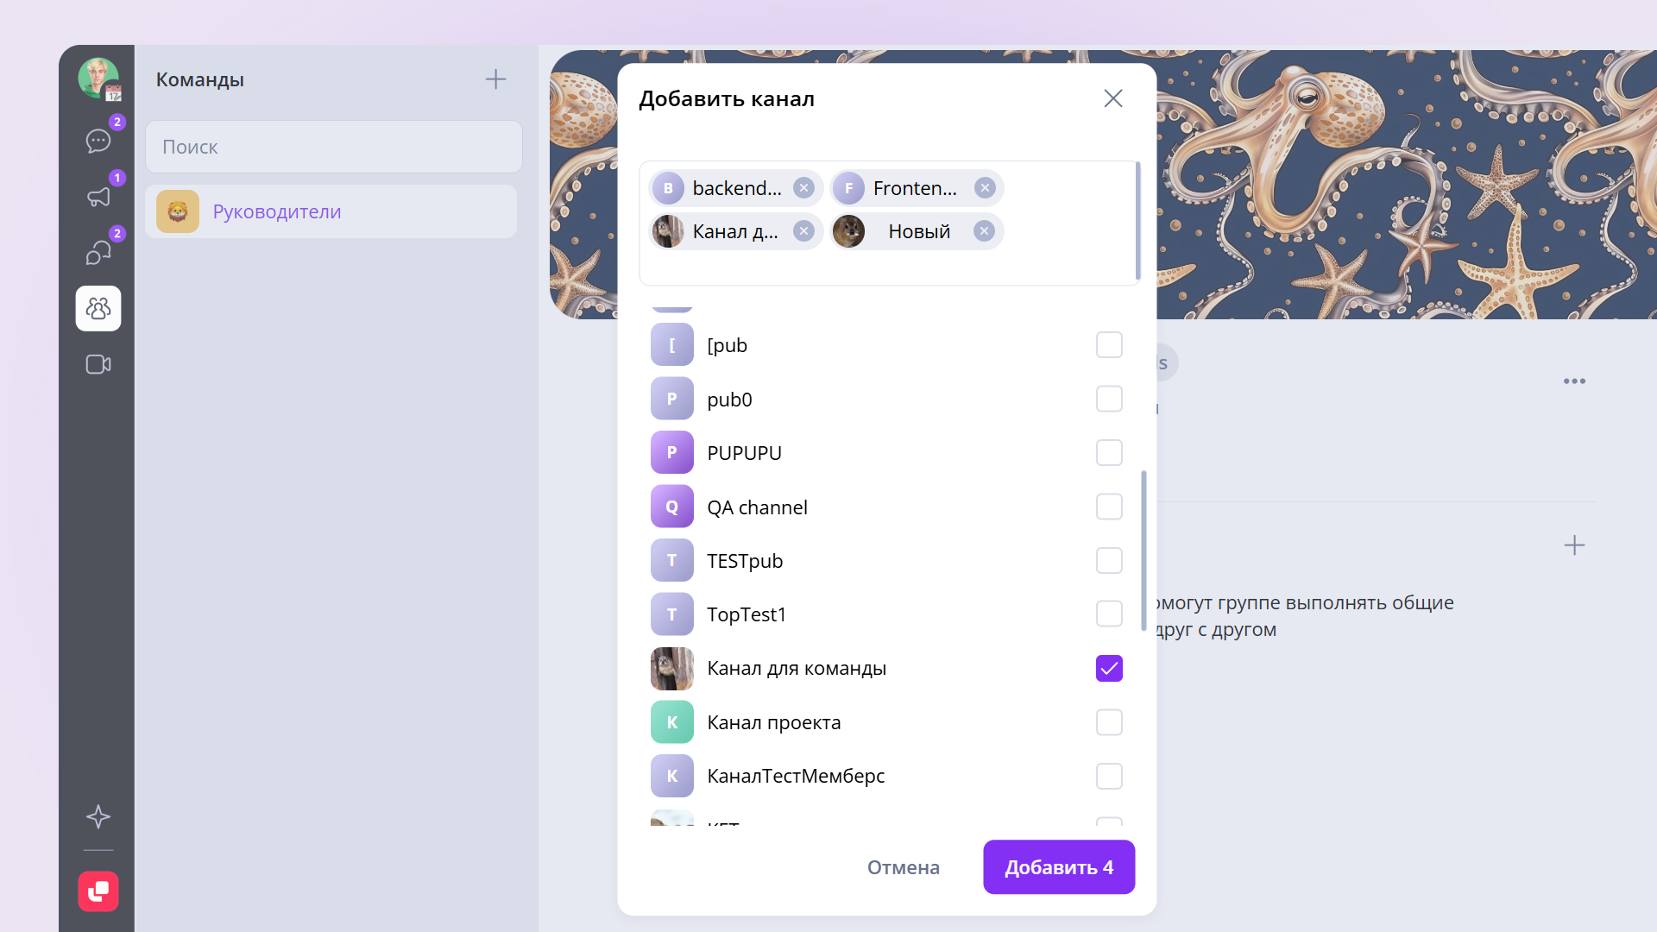Check the QA channel checkbox
This screenshot has width=1657, height=932.
click(1109, 507)
